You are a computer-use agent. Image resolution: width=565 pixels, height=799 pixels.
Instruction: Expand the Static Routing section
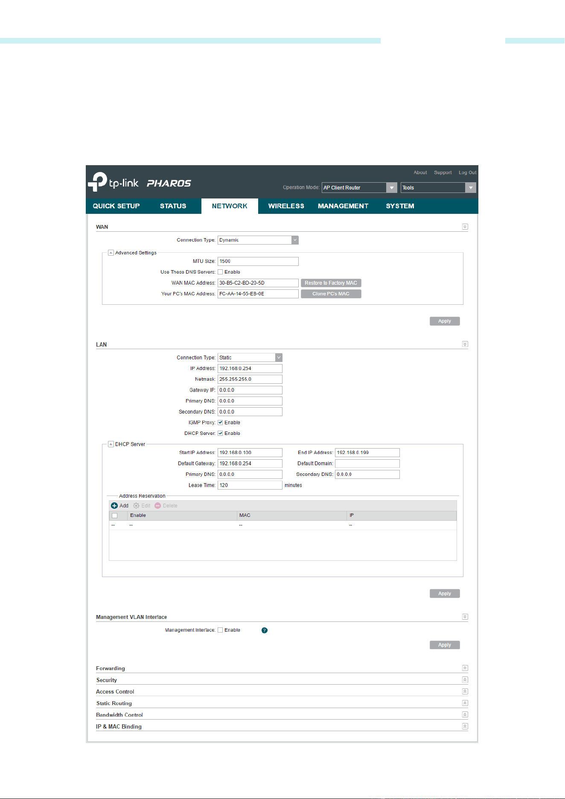point(465,703)
